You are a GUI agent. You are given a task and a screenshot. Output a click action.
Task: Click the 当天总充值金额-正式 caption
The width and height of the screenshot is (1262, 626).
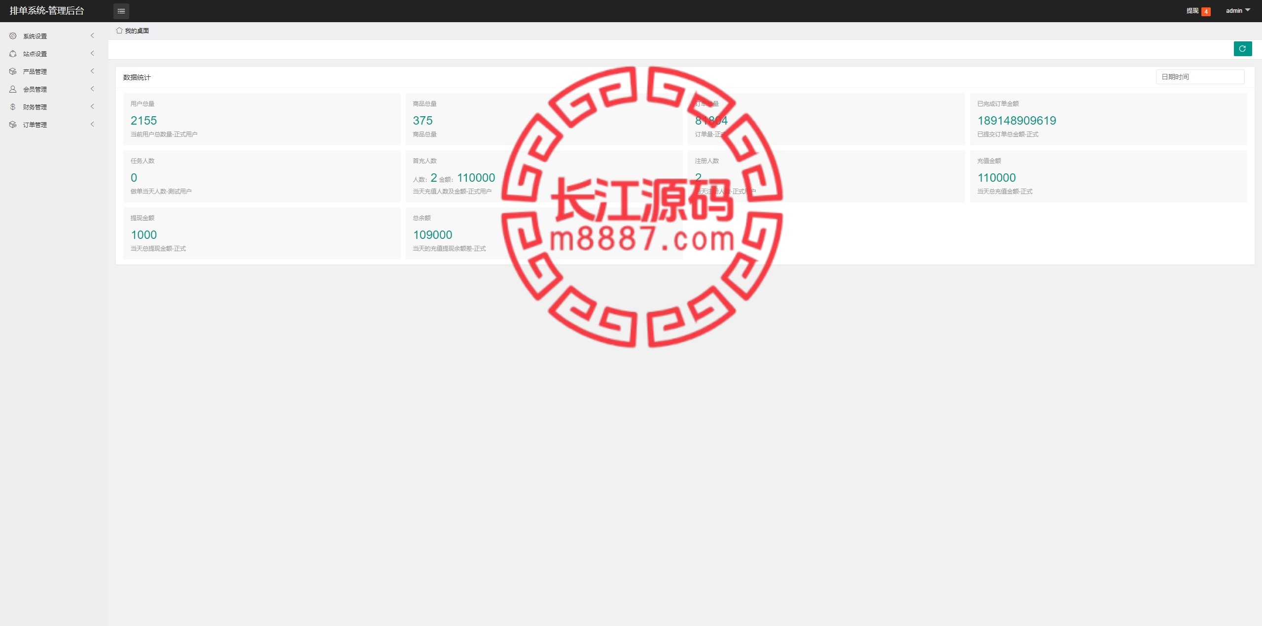point(1005,192)
